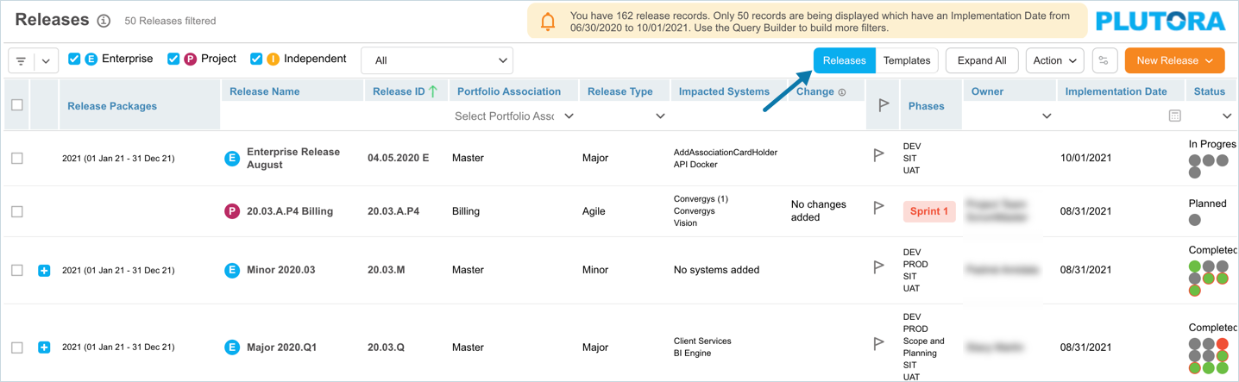Click the red status dot for Major 2020.Q1
This screenshot has height=382, width=1239.
pyautogui.click(x=1223, y=344)
